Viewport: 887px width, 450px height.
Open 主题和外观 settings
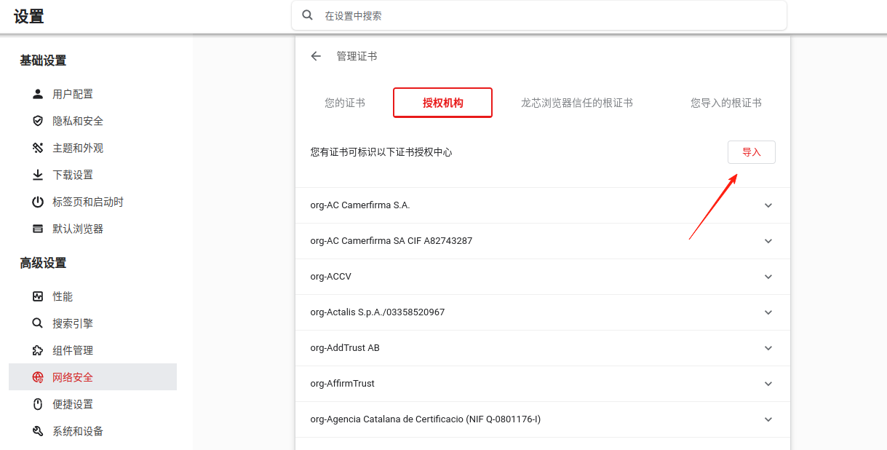pyautogui.click(x=92, y=148)
